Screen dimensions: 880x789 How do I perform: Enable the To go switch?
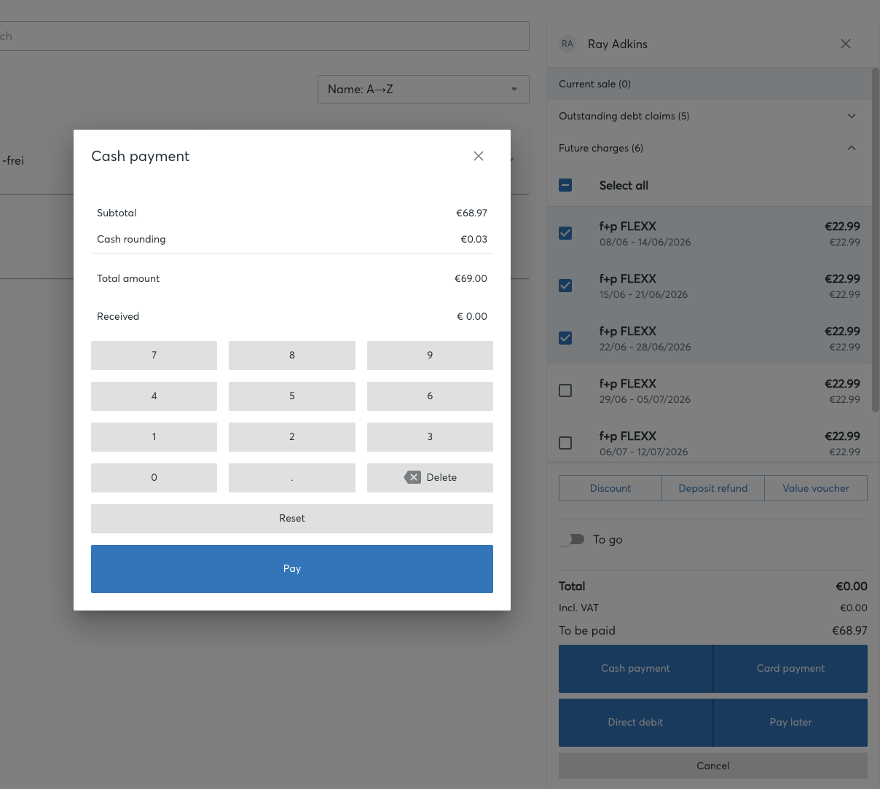(571, 539)
